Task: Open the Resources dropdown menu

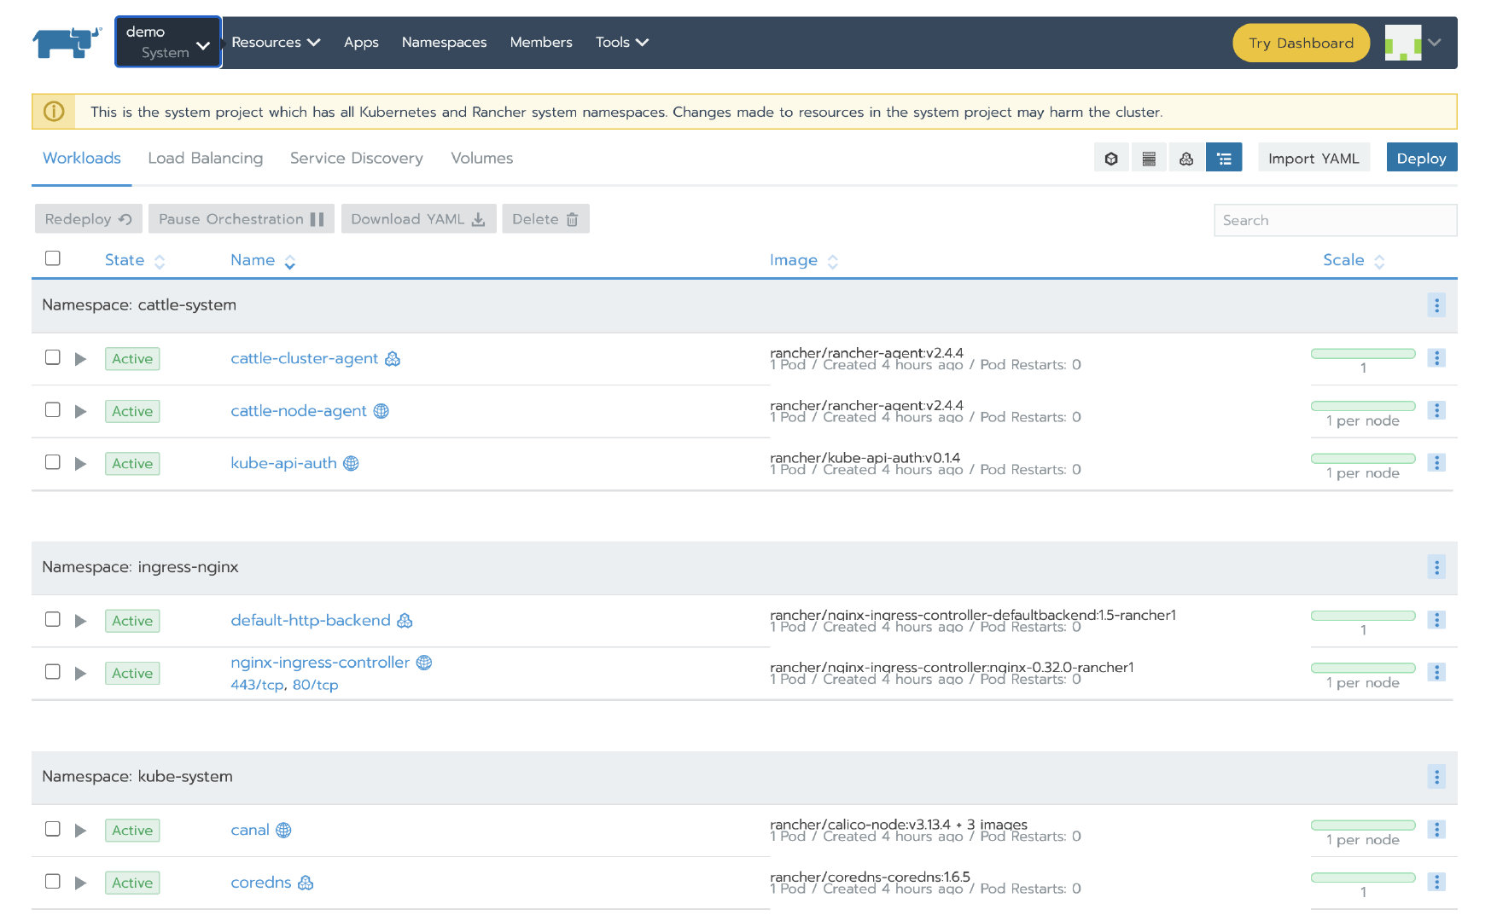Action: tap(276, 42)
